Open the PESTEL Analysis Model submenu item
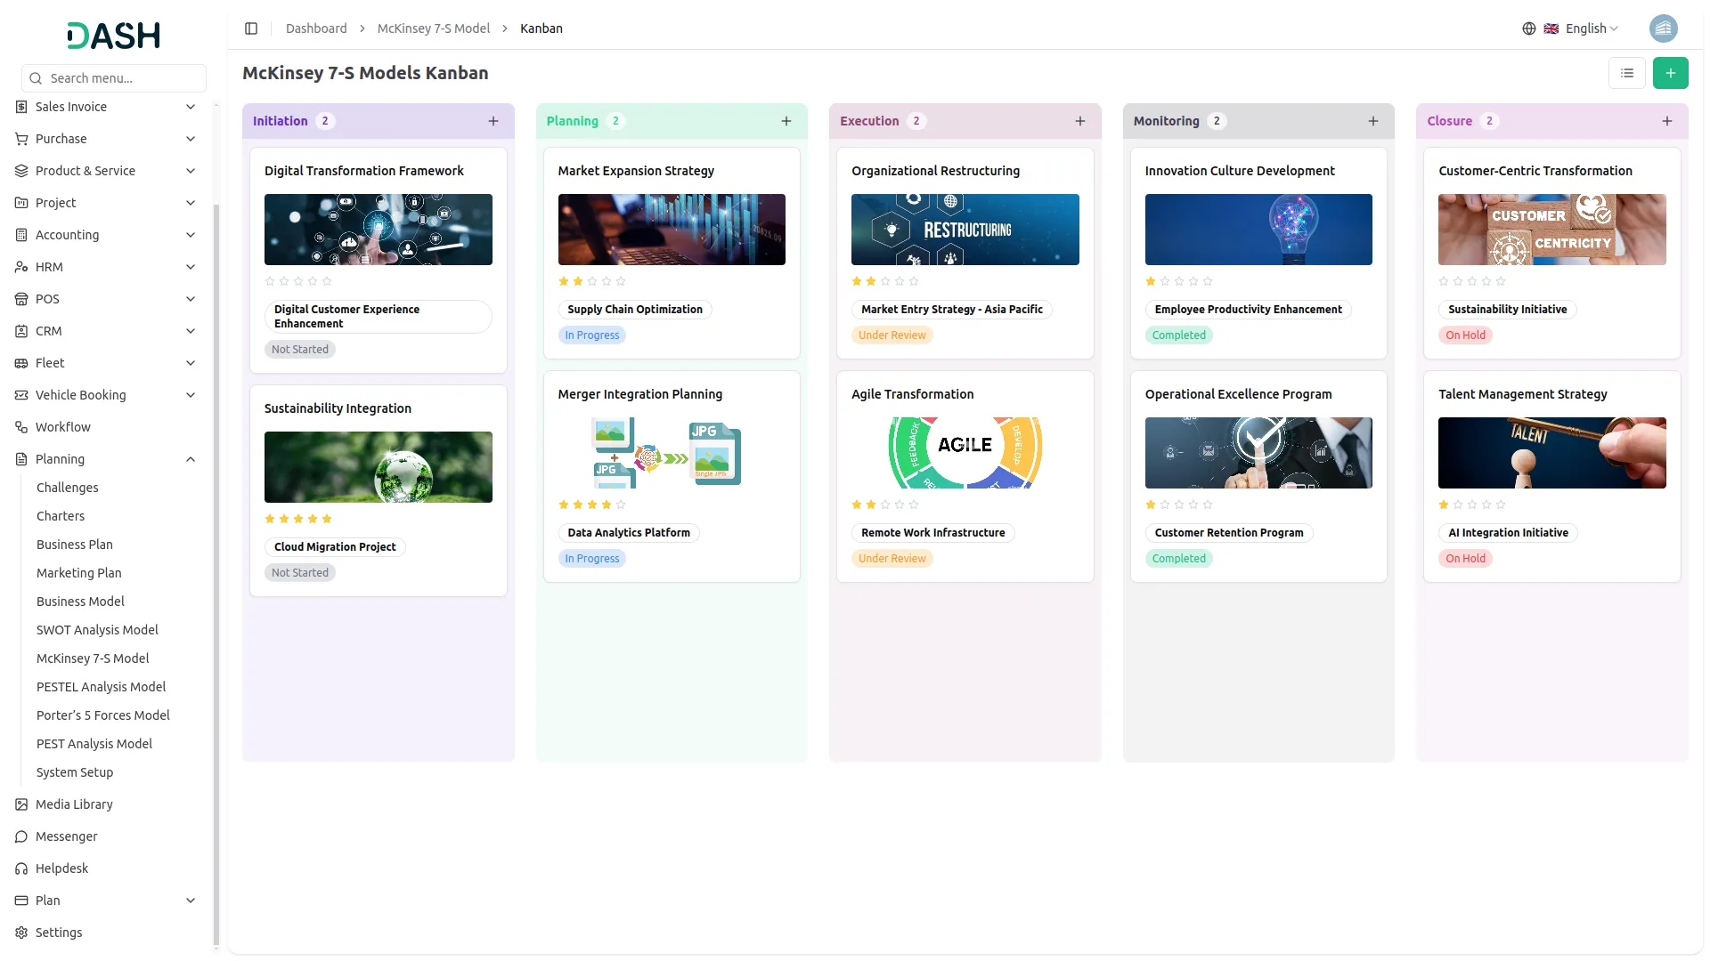Image resolution: width=1710 pixels, height=961 pixels. coord(101,687)
